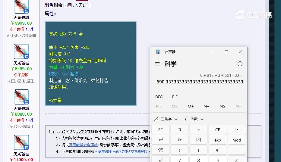Toggle the 2nd function key
Screen dimensions: 281x162
tap(160, 130)
